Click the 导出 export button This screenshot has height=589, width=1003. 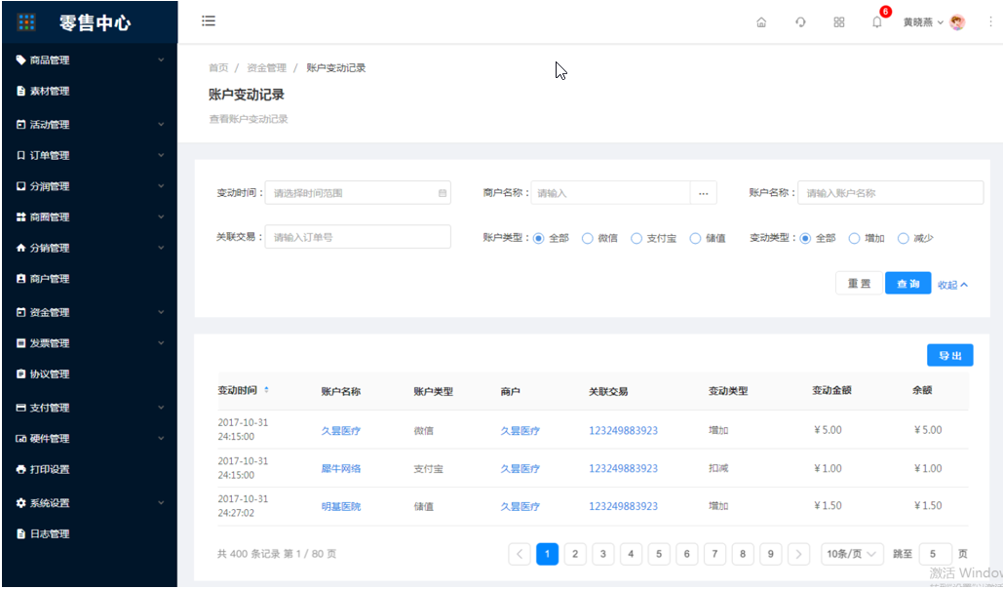pyautogui.click(x=950, y=355)
